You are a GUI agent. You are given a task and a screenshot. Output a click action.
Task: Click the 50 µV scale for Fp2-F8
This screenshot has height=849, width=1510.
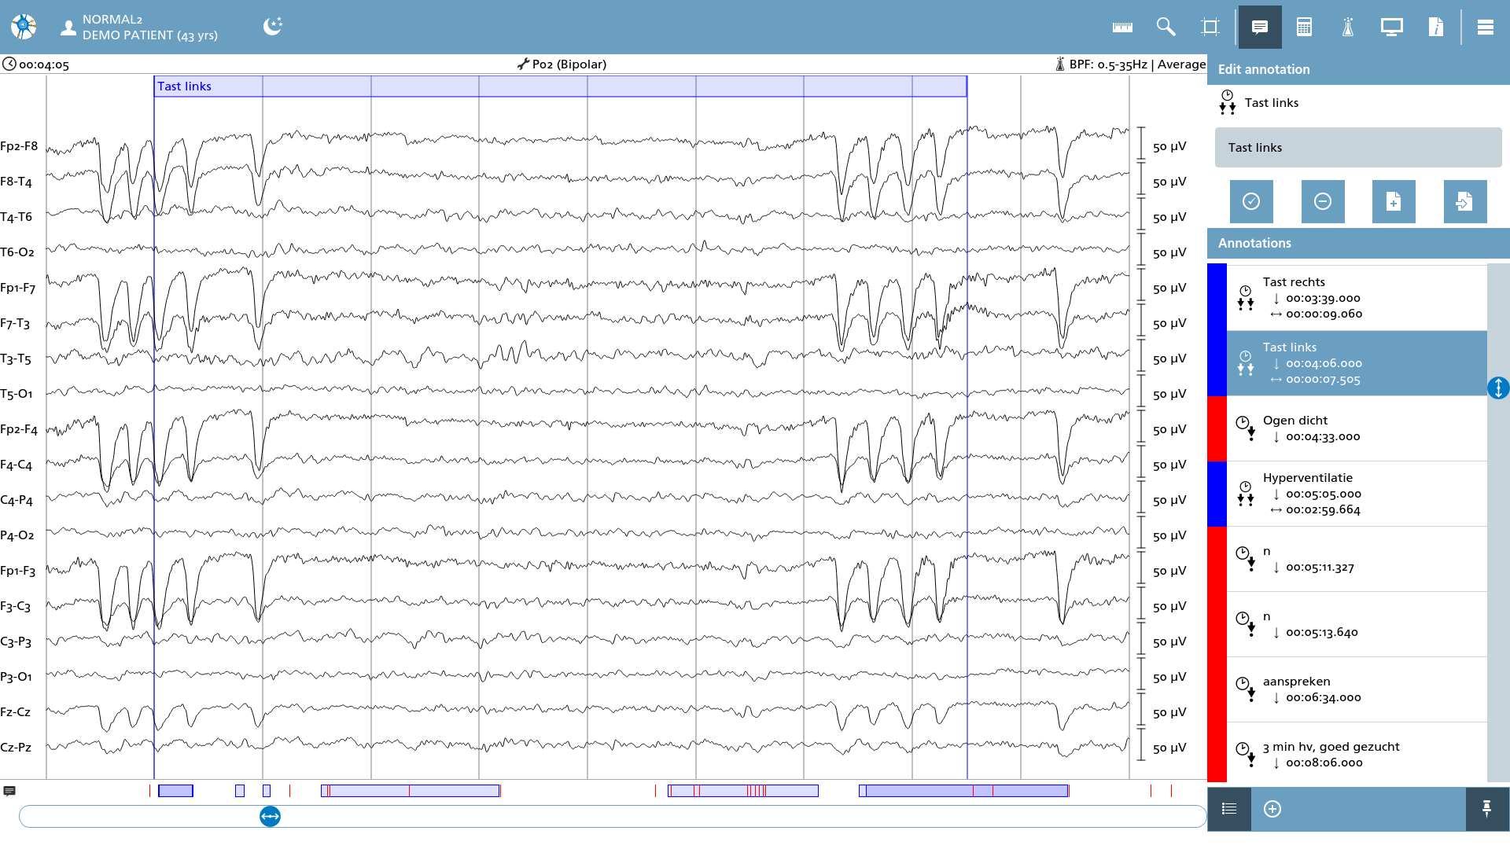(x=1169, y=147)
